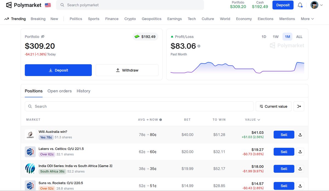Select 1W profit range
The image size is (329, 191).
(276, 37)
